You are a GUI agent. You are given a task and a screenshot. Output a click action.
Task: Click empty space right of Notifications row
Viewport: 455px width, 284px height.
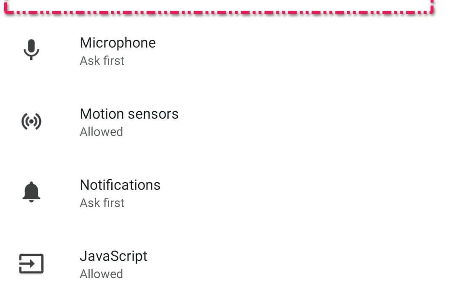point(316,193)
